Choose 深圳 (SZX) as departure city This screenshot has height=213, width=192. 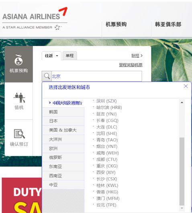click(x=106, y=101)
